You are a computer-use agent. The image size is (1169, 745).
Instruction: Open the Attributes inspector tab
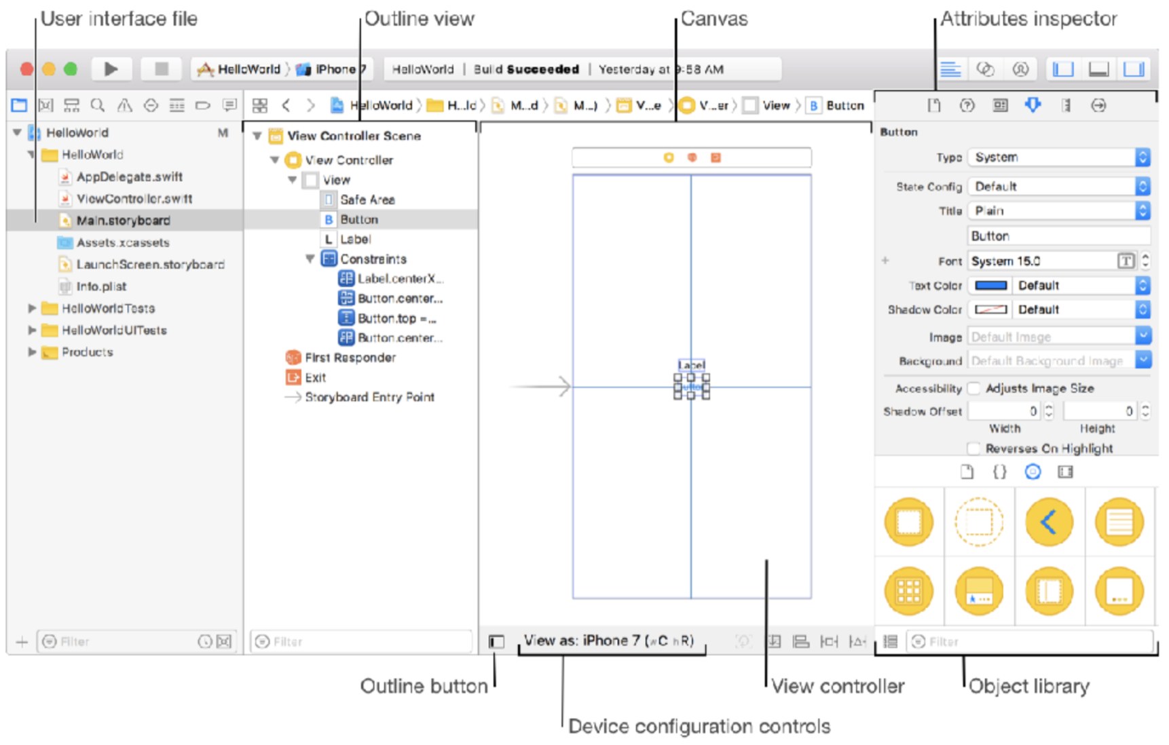[1033, 105]
